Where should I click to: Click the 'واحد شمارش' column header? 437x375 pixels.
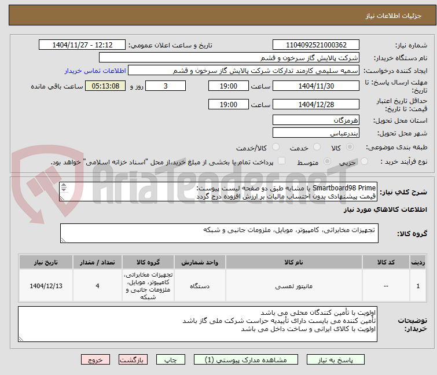point(200,263)
